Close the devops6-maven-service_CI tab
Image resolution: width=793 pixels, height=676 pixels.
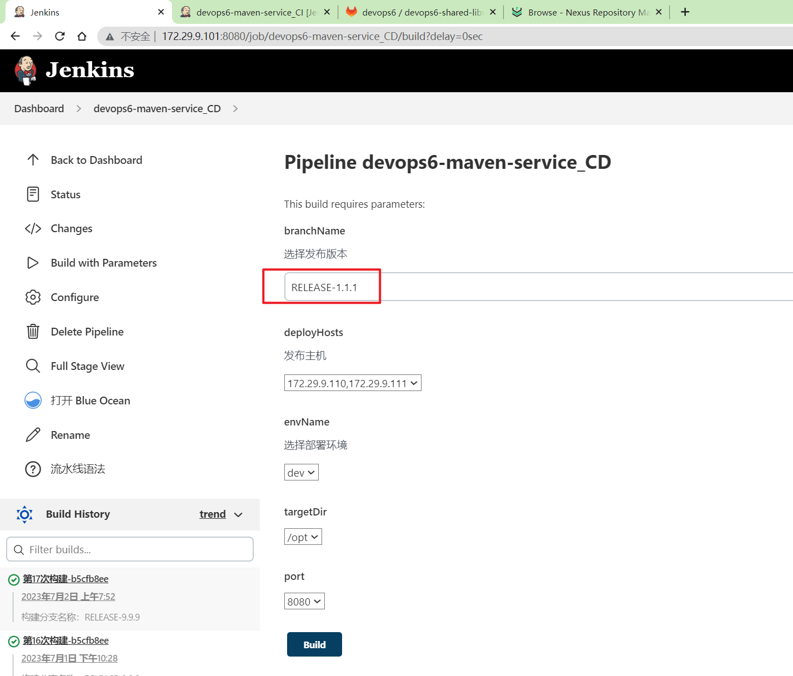click(x=327, y=12)
